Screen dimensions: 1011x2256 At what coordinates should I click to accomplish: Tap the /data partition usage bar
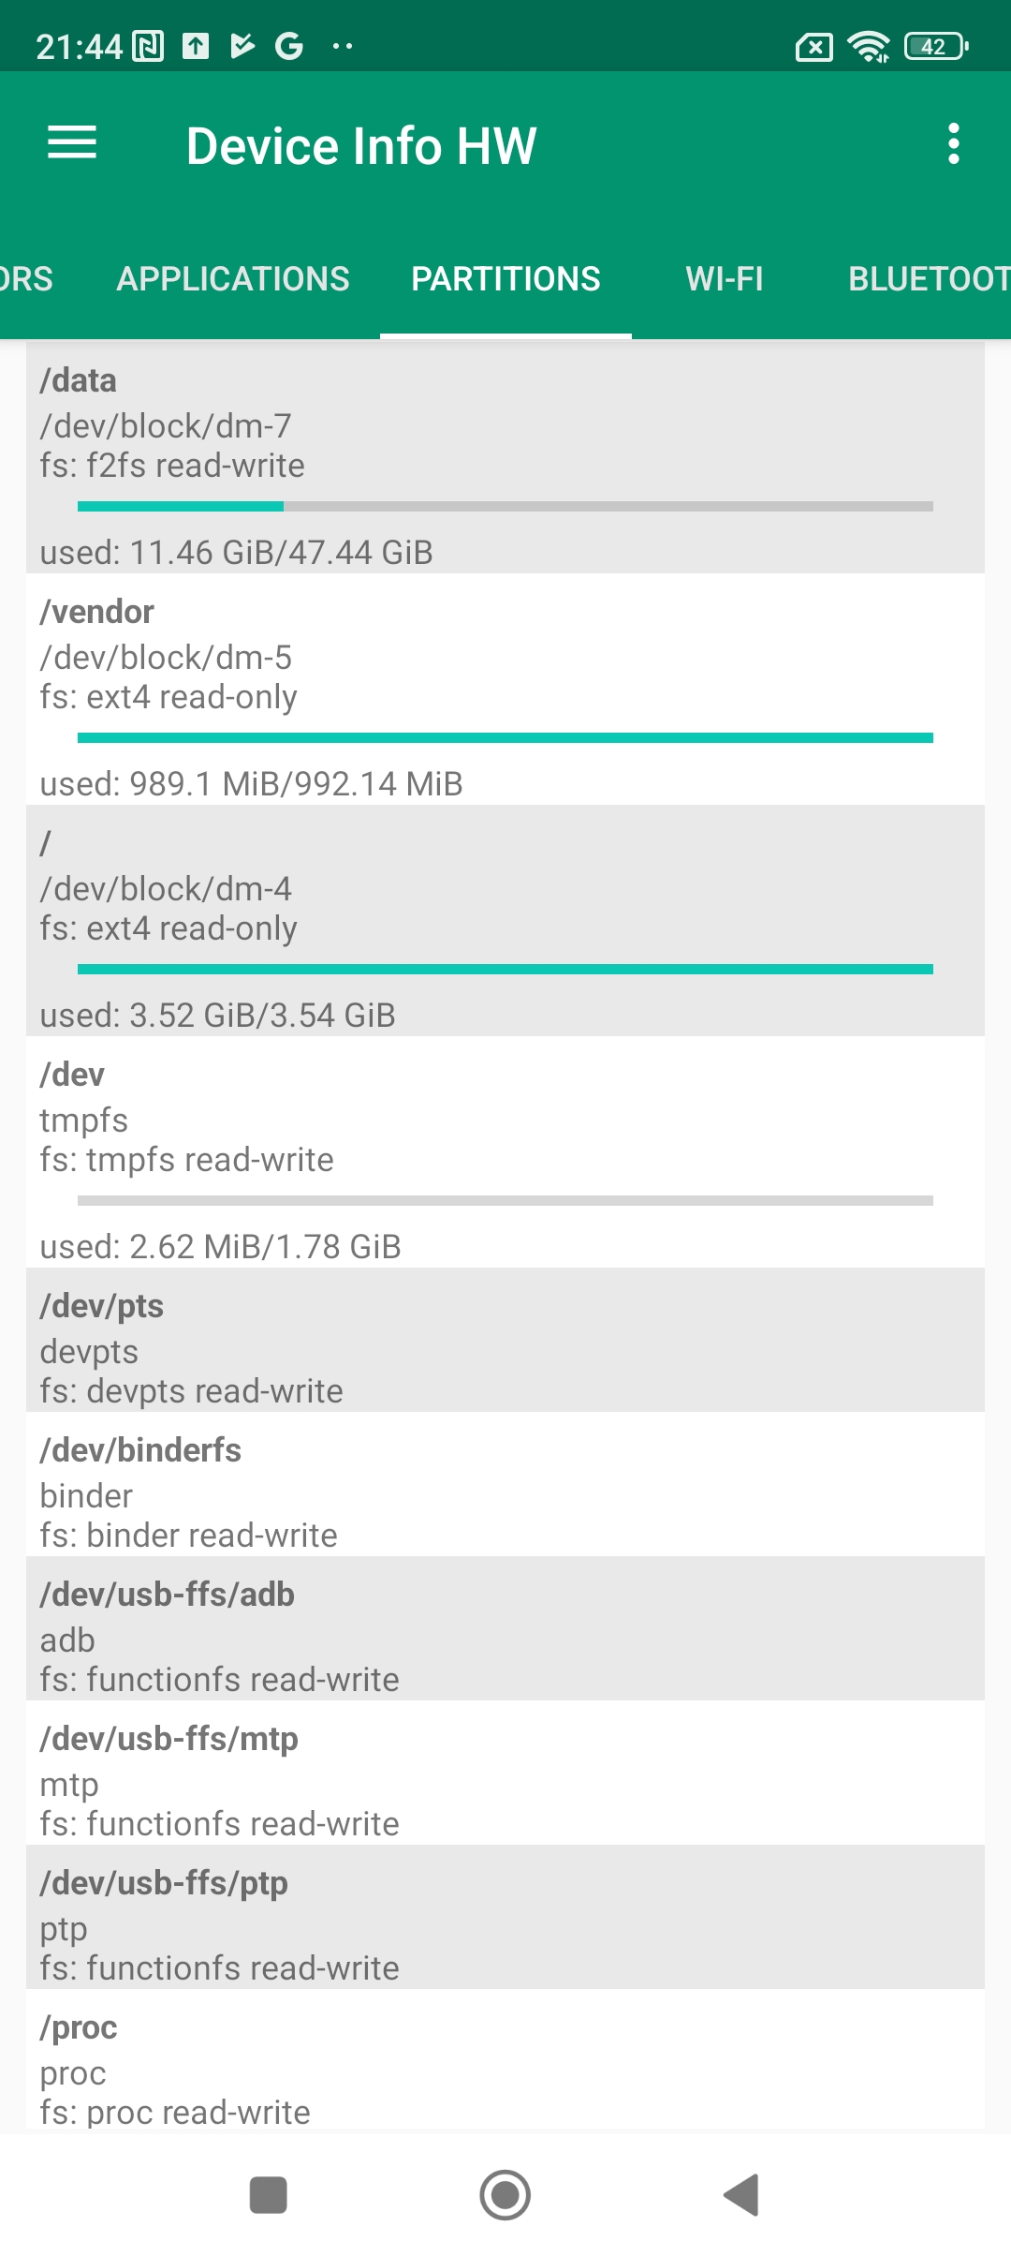point(505,507)
